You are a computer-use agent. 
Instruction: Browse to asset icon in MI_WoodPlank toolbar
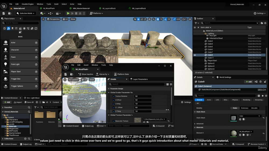[x=72, y=74]
